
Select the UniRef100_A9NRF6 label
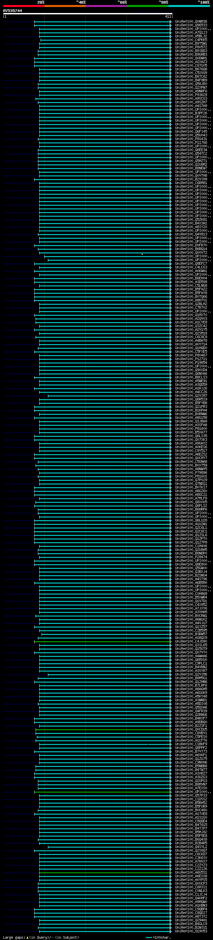tap(191, 91)
